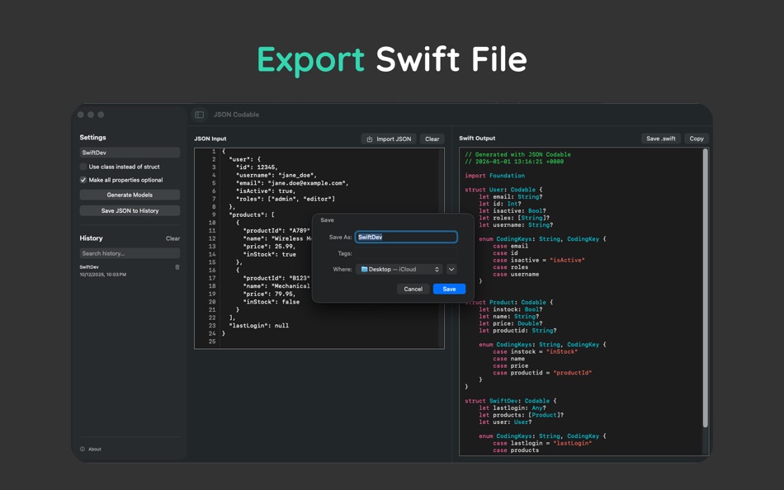This screenshot has height=490, width=784.
Task: Clear the history list
Action: [x=173, y=237]
